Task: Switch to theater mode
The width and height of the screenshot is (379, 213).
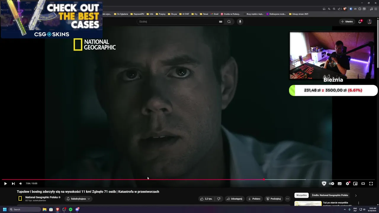Action: click(x=363, y=183)
